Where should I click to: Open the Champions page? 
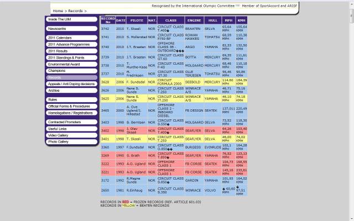(71, 71)
